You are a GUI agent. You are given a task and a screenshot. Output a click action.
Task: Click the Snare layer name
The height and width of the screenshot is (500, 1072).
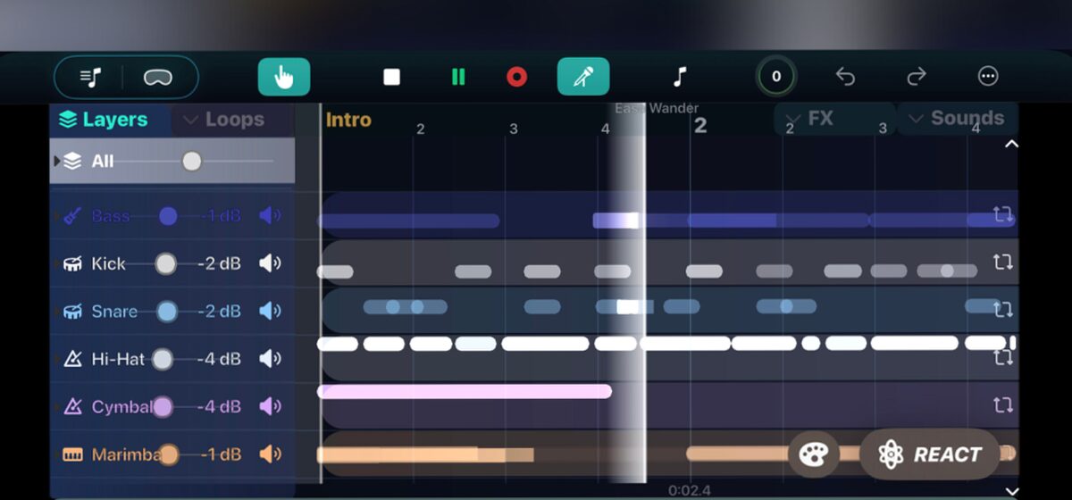tap(114, 312)
